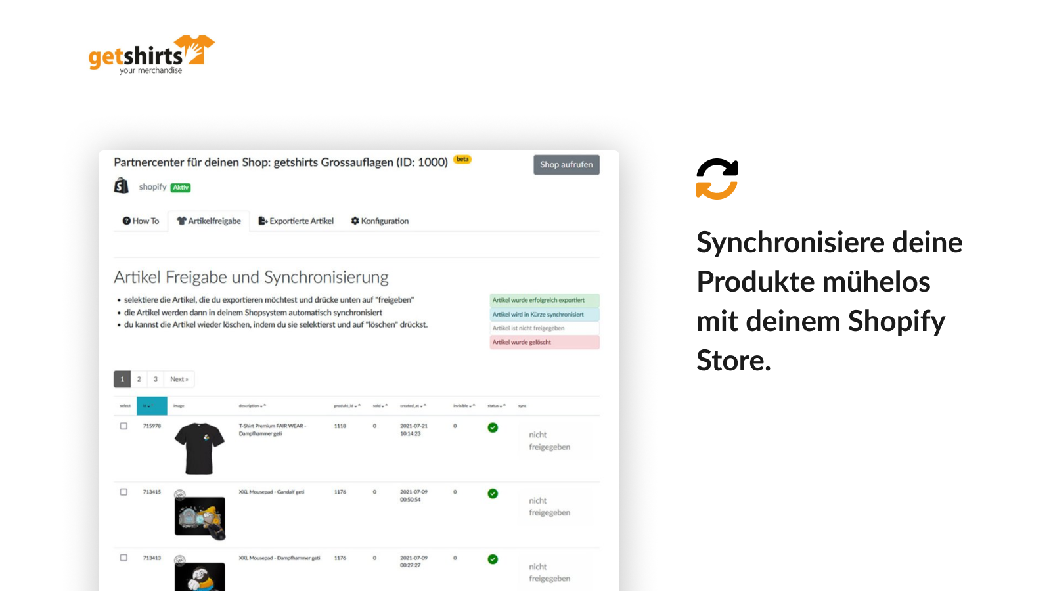Image resolution: width=1051 pixels, height=591 pixels.
Task: Sort the table by invisible column
Action: (x=464, y=406)
